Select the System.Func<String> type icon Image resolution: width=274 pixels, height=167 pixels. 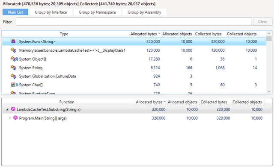point(13,41)
